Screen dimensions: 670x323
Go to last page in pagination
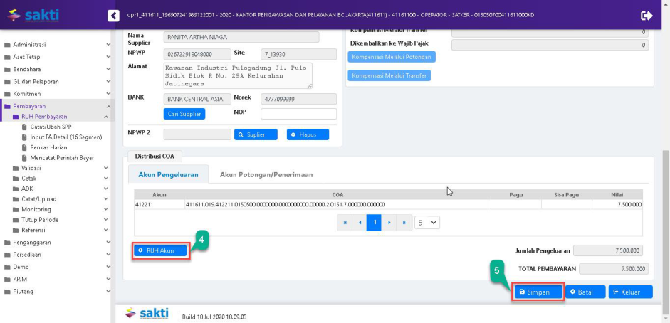point(404,223)
